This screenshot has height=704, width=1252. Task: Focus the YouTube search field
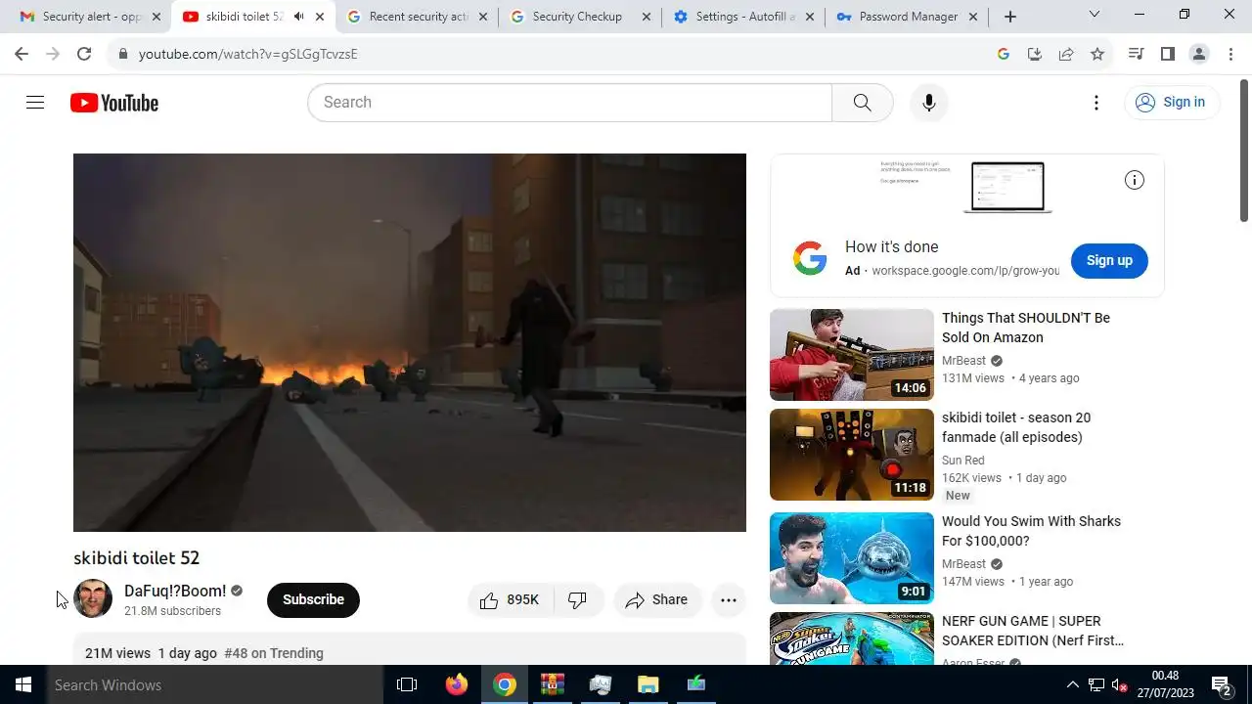pyautogui.click(x=569, y=103)
